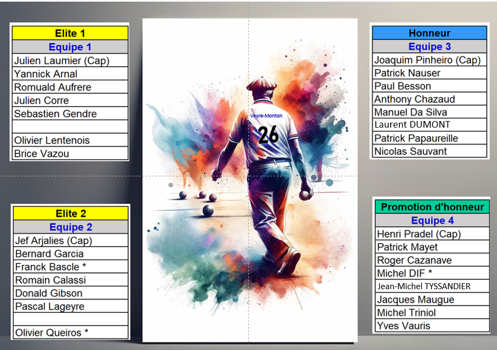
Task: Select Michel Triniol cell
Action: (432, 313)
